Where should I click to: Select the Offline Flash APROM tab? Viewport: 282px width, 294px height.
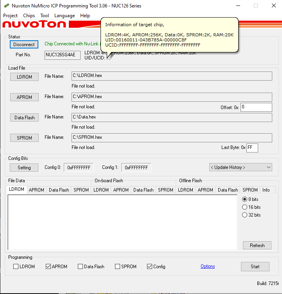pyautogui.click(x=205, y=190)
